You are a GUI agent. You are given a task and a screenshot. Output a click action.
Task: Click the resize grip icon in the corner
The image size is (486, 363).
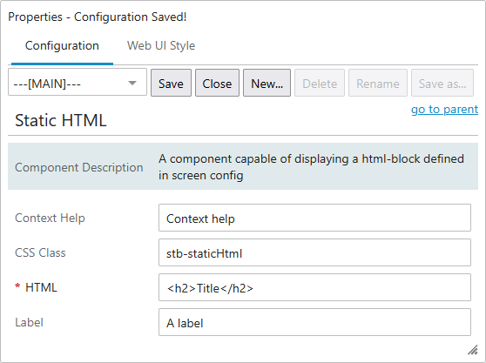(473, 350)
